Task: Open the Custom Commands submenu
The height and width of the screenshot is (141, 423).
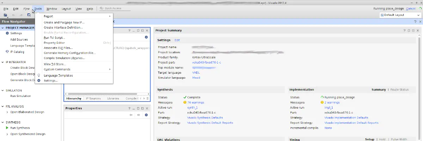Action: 74,69
